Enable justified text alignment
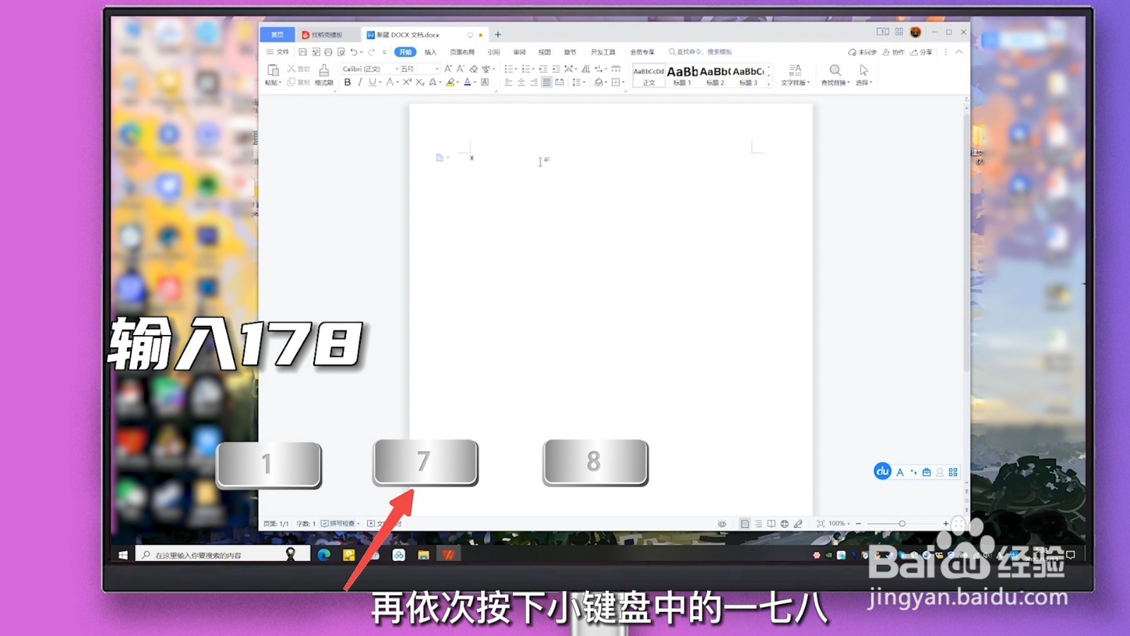Viewport: 1130px width, 636px height. coord(546,83)
